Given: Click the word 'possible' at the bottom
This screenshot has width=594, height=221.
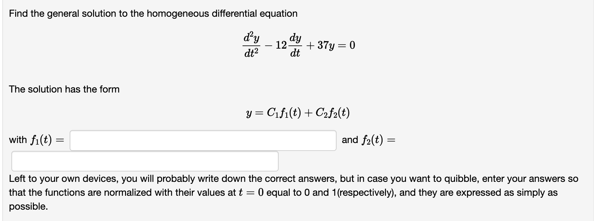Looking at the screenshot, I should click(x=28, y=207).
